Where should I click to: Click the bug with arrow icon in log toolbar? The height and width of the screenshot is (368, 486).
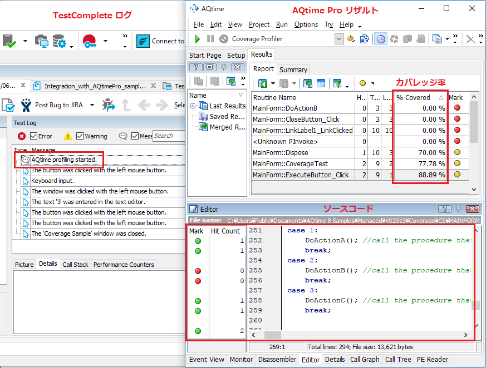click(x=108, y=105)
